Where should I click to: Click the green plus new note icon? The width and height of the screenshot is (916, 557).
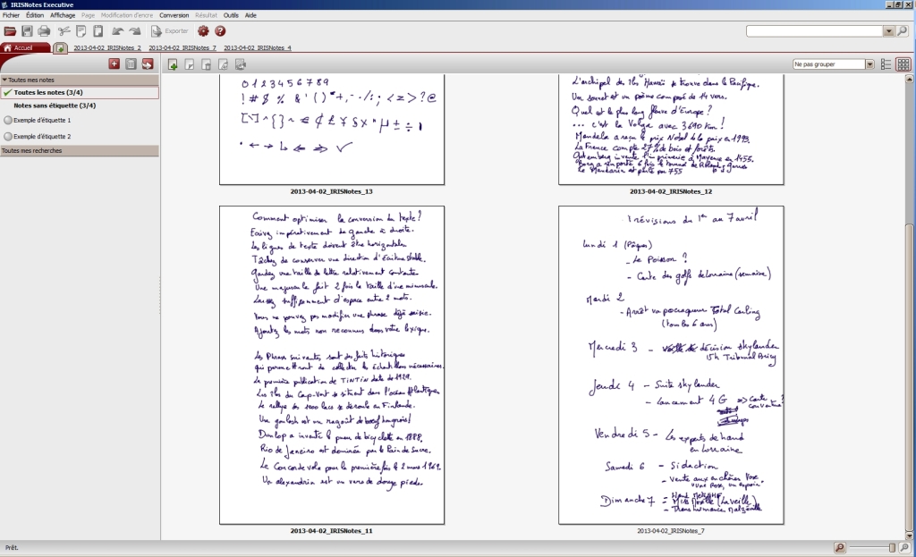pos(173,64)
